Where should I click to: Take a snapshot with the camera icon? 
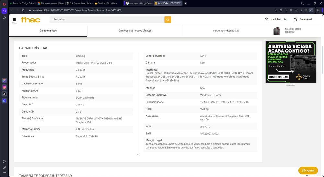click(281, 10)
